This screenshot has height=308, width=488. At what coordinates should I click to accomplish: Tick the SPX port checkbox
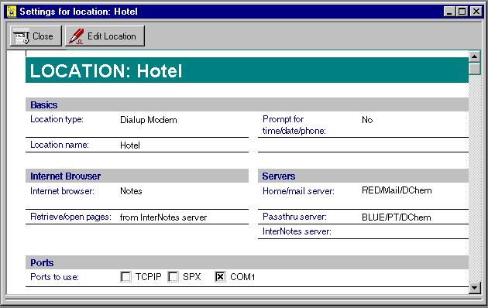point(173,277)
